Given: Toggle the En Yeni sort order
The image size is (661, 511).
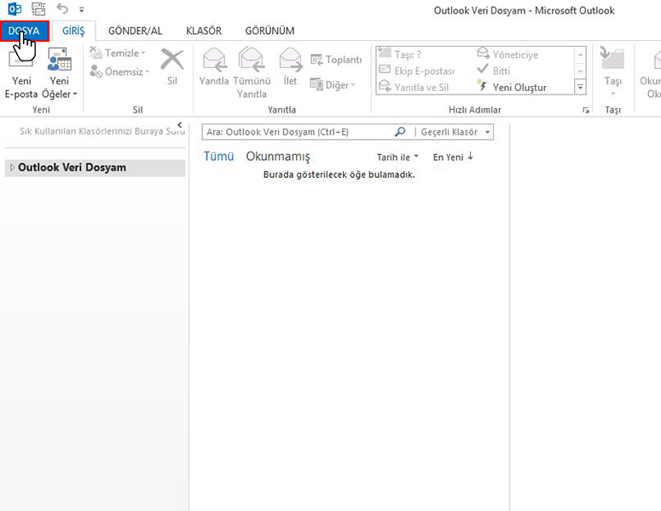Looking at the screenshot, I should (x=453, y=158).
